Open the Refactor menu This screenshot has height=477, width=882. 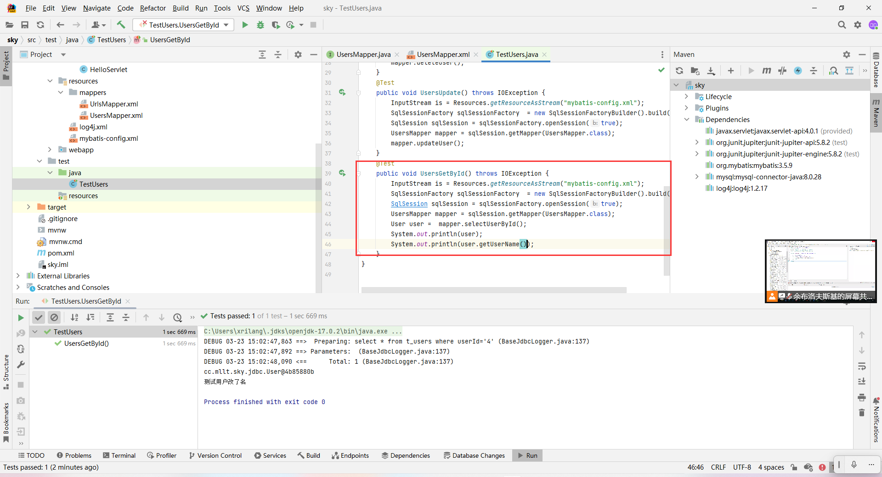(153, 8)
